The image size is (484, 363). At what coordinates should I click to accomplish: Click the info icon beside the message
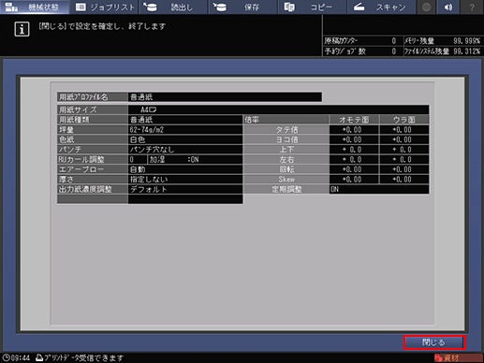pyautogui.click(x=22, y=29)
